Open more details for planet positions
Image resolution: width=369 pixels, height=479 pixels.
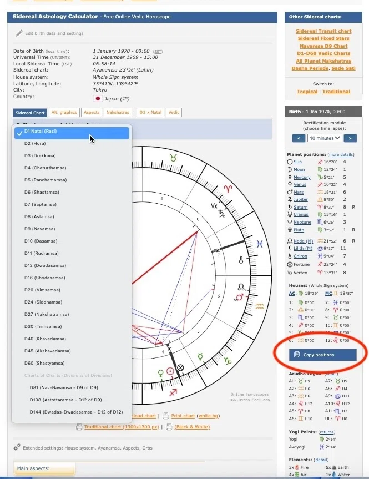pos(341,154)
